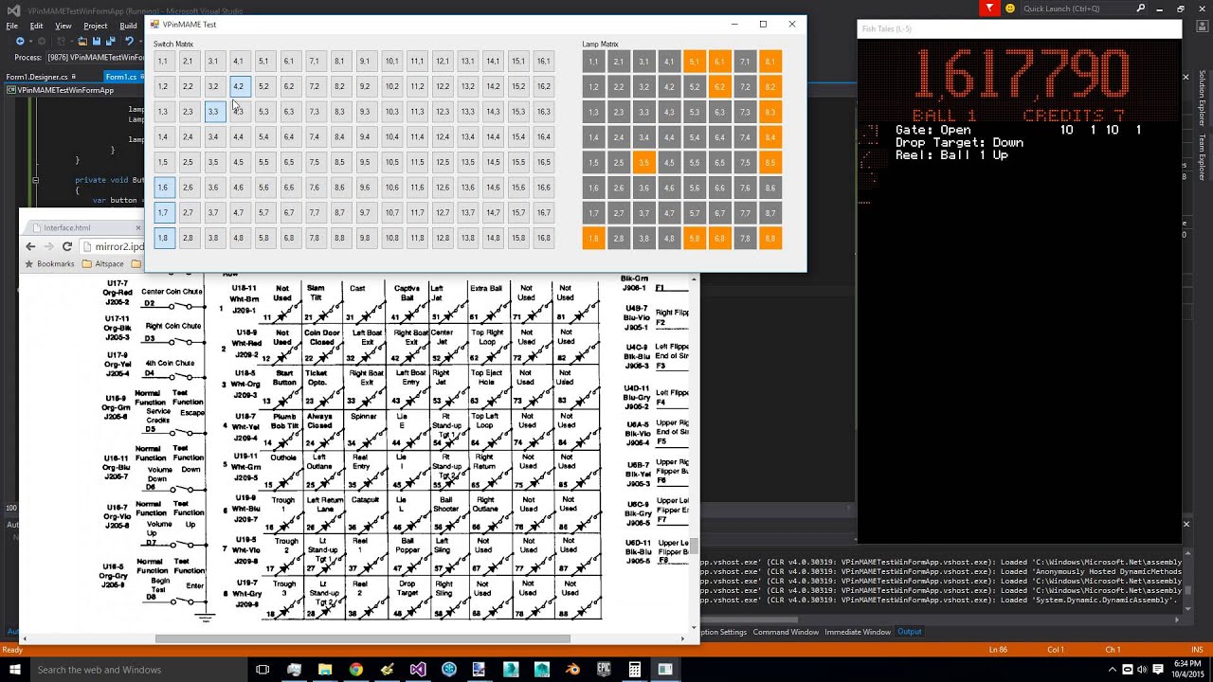Switch to the Command Window tab
1213x682 pixels.
pos(786,632)
